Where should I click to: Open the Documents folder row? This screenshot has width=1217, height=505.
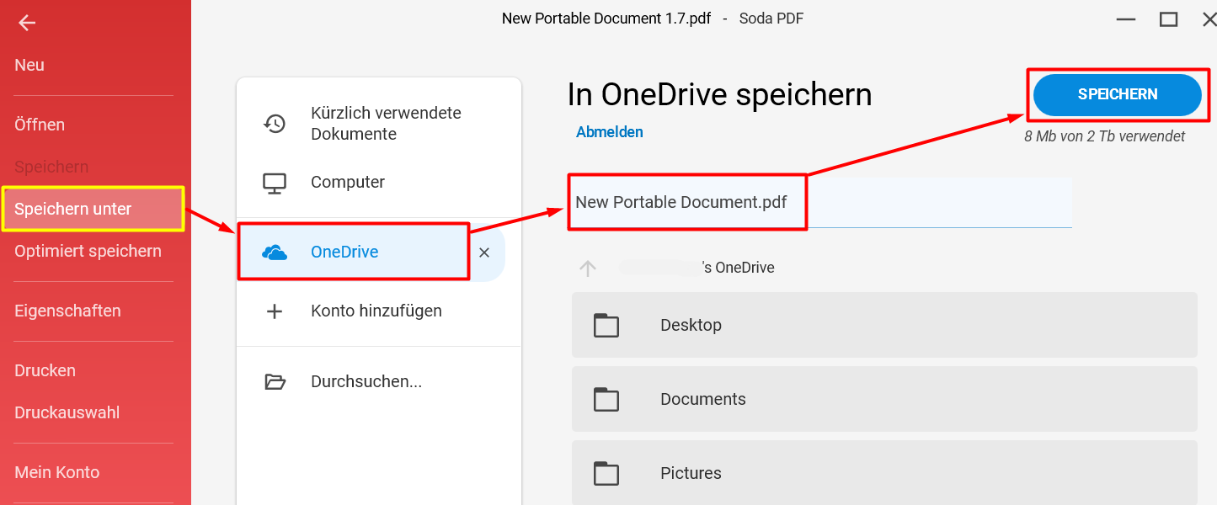click(884, 399)
